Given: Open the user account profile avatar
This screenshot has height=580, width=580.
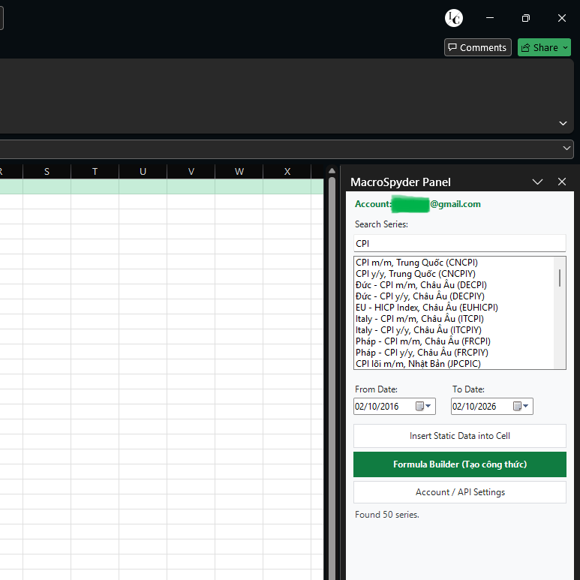Looking at the screenshot, I should pos(453,18).
